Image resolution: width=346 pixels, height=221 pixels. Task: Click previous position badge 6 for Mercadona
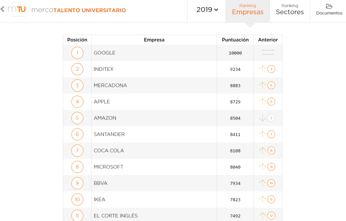pyautogui.click(x=271, y=85)
